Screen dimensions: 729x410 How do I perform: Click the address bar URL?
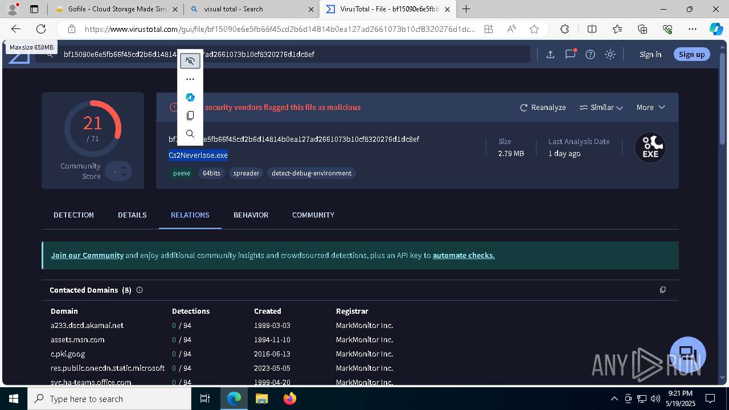(280, 29)
